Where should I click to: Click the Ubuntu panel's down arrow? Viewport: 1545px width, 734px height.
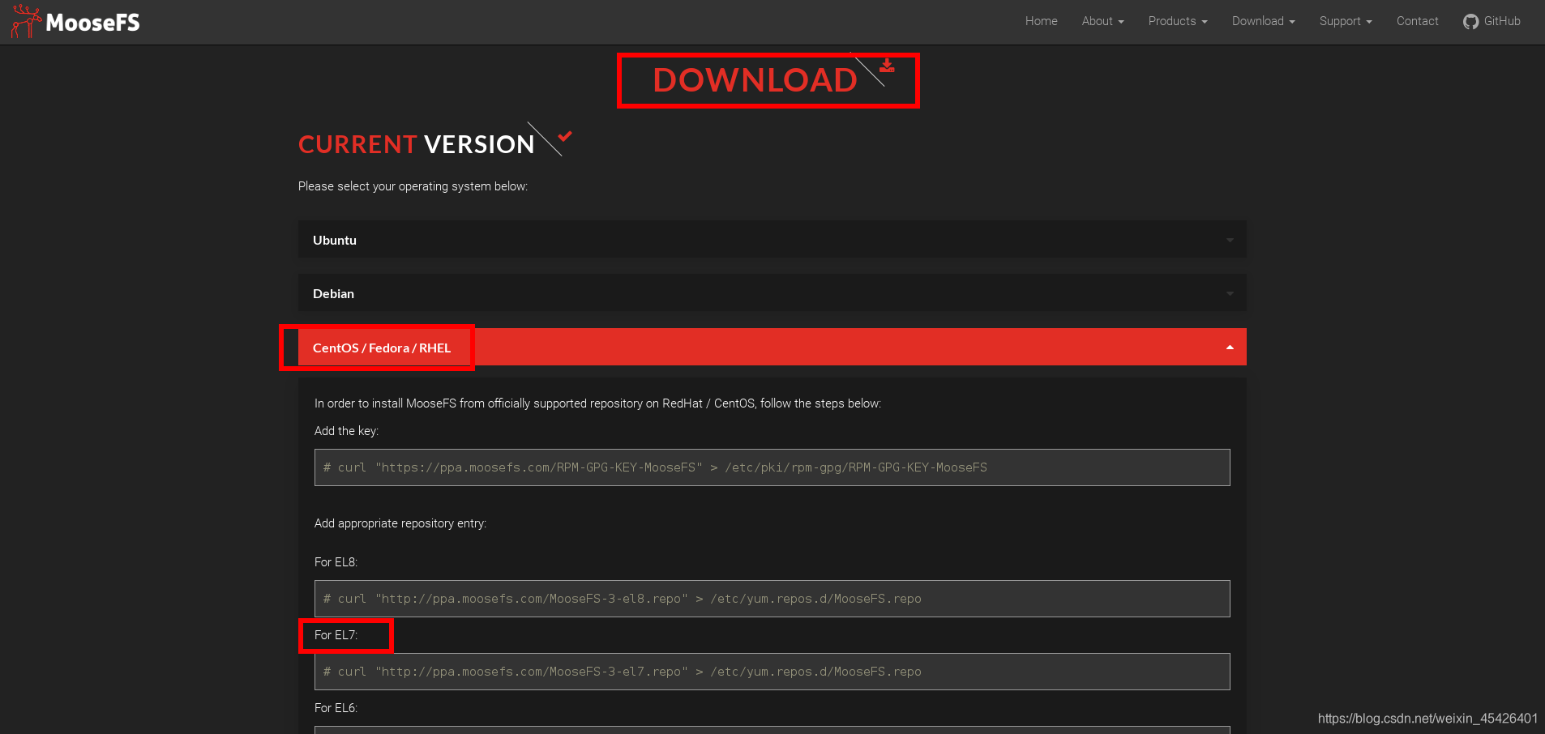(x=1230, y=241)
